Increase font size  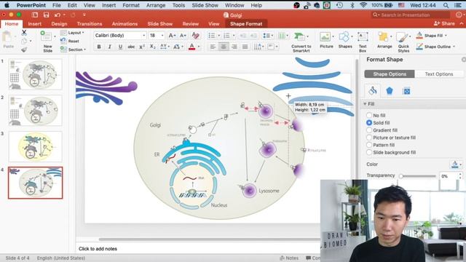click(x=172, y=36)
